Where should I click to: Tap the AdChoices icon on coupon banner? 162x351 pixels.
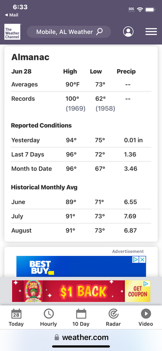146,284
